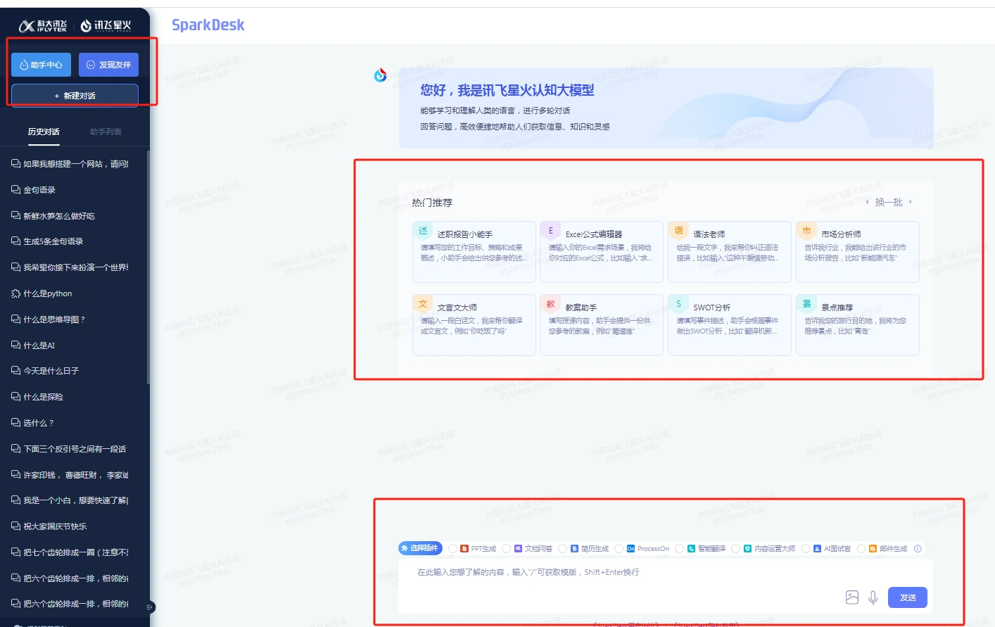The image size is (995, 627).
Task: Click the 语 badge on 语法老师 card
Action: click(x=678, y=231)
